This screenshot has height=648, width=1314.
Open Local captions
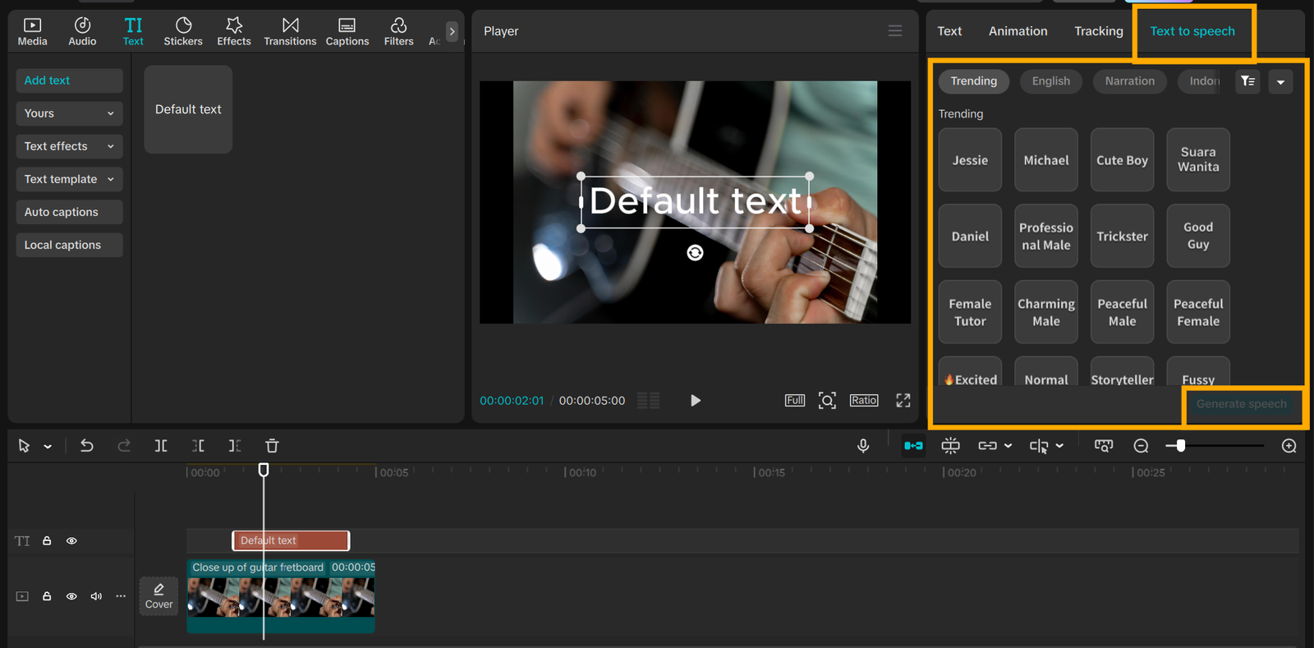click(x=69, y=245)
